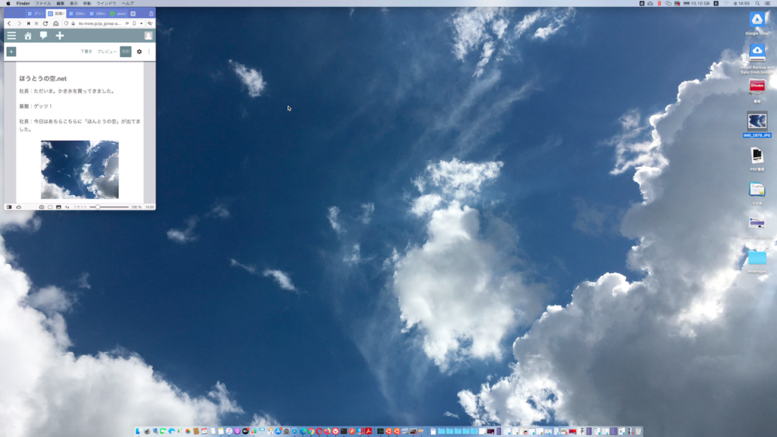Open the Google Drive desktop icon
777x437 pixels.
pos(757,20)
